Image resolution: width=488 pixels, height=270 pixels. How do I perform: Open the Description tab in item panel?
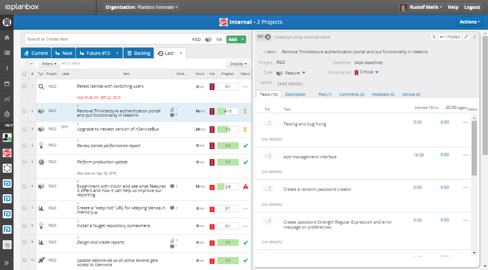(x=295, y=94)
